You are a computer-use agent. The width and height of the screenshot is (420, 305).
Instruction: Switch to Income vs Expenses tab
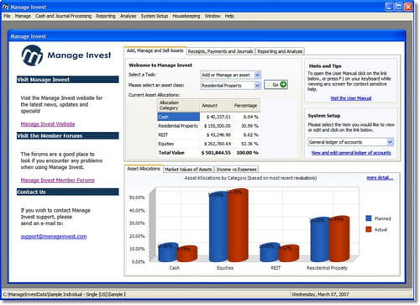click(237, 170)
